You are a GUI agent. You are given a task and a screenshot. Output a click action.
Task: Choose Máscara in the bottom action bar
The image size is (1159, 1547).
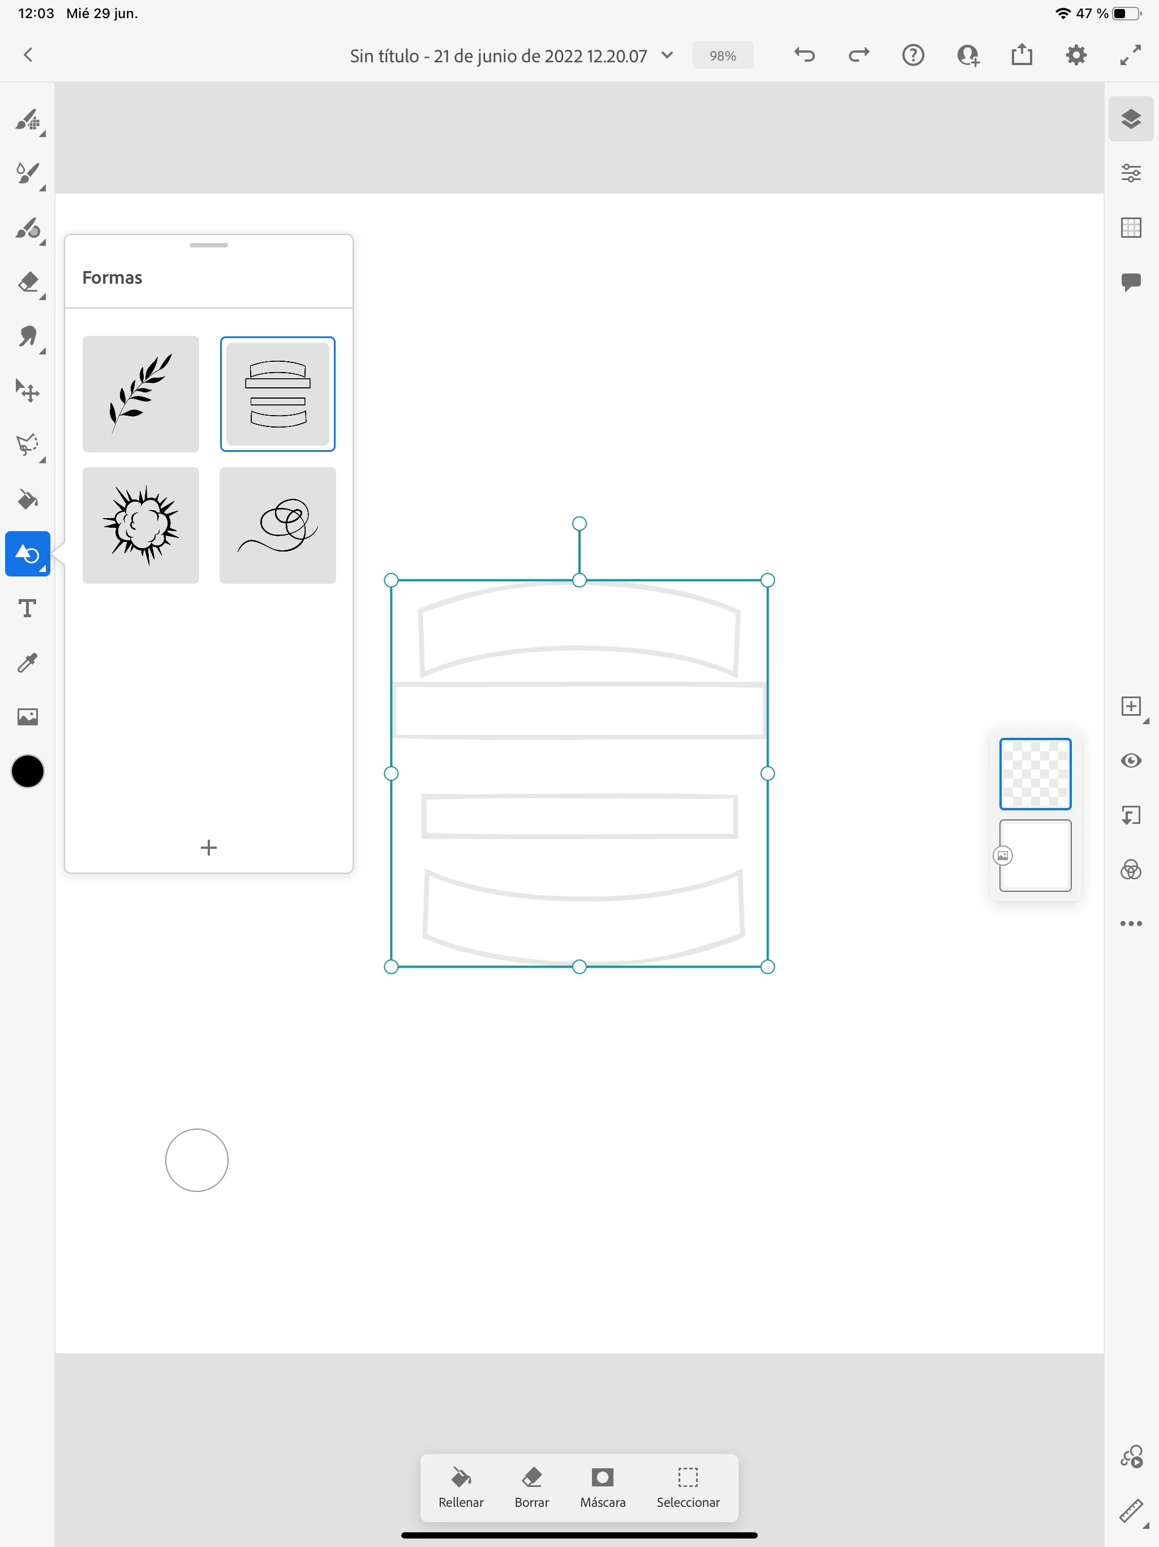tap(602, 1487)
